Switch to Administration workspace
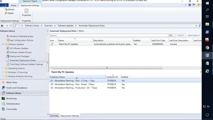The height and width of the screenshot is (120, 213). 13,104
